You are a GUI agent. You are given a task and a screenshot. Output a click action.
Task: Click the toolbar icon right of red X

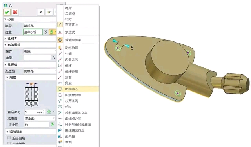click(x=41, y=12)
